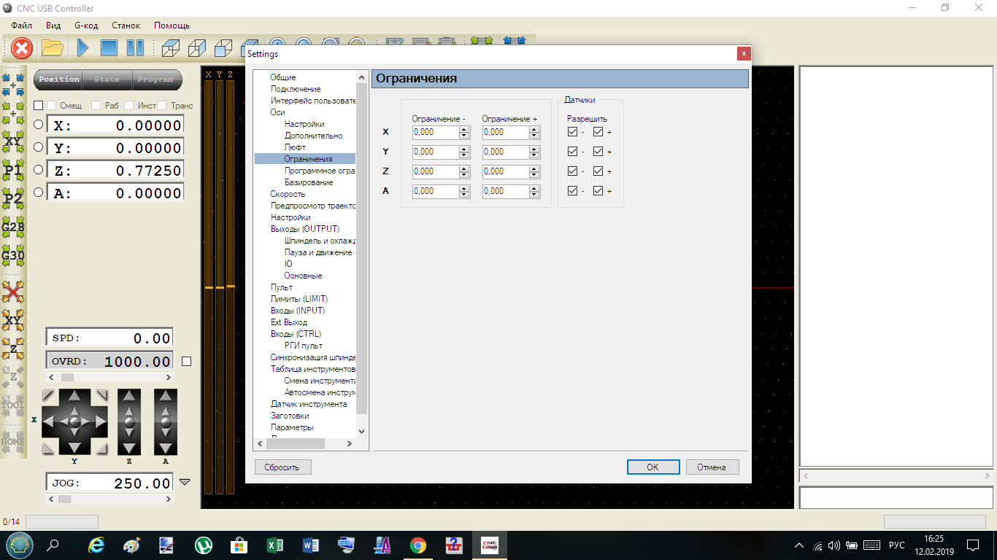Image resolution: width=997 pixels, height=560 pixels.
Task: Click the Сбросить reset button
Action: tap(282, 467)
